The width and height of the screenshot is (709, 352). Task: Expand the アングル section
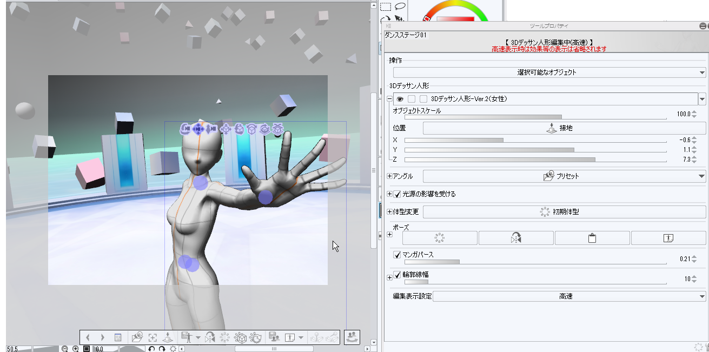(x=390, y=176)
